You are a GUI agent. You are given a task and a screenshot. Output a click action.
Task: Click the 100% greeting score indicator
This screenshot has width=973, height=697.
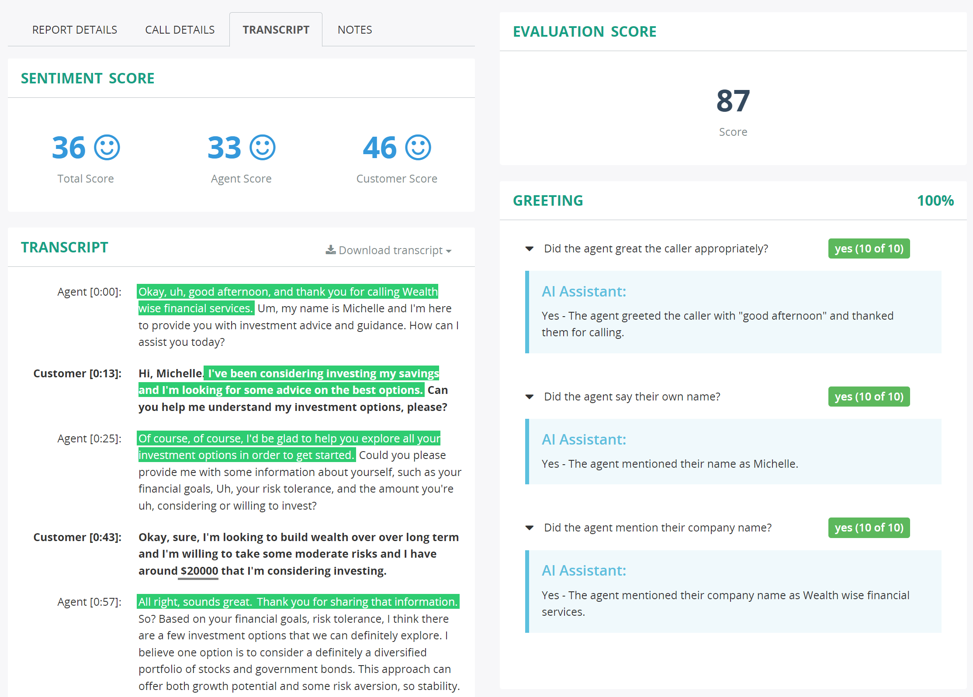935,200
